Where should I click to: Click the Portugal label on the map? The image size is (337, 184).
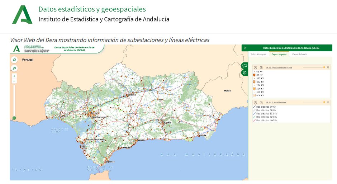(28, 60)
